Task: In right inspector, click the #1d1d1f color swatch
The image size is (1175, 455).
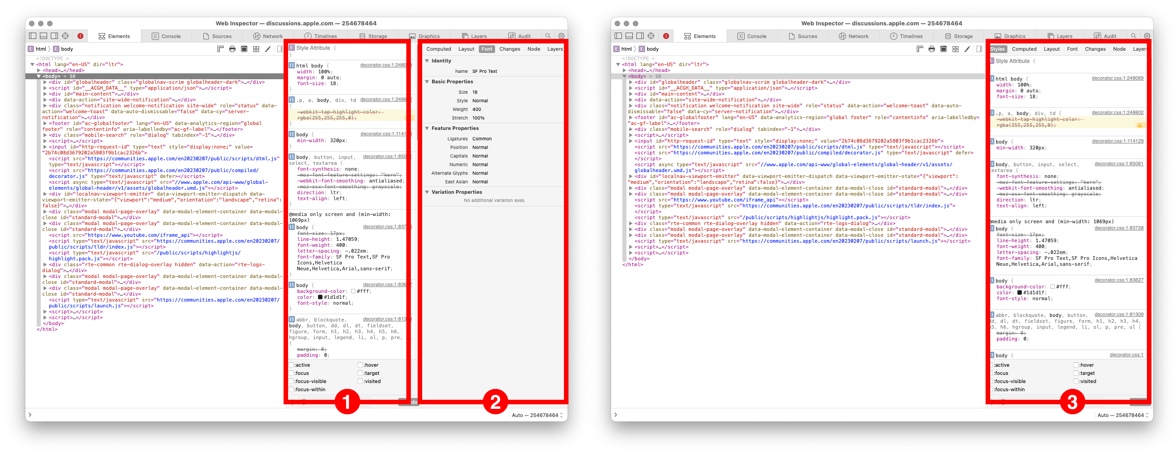Action: tap(1020, 292)
